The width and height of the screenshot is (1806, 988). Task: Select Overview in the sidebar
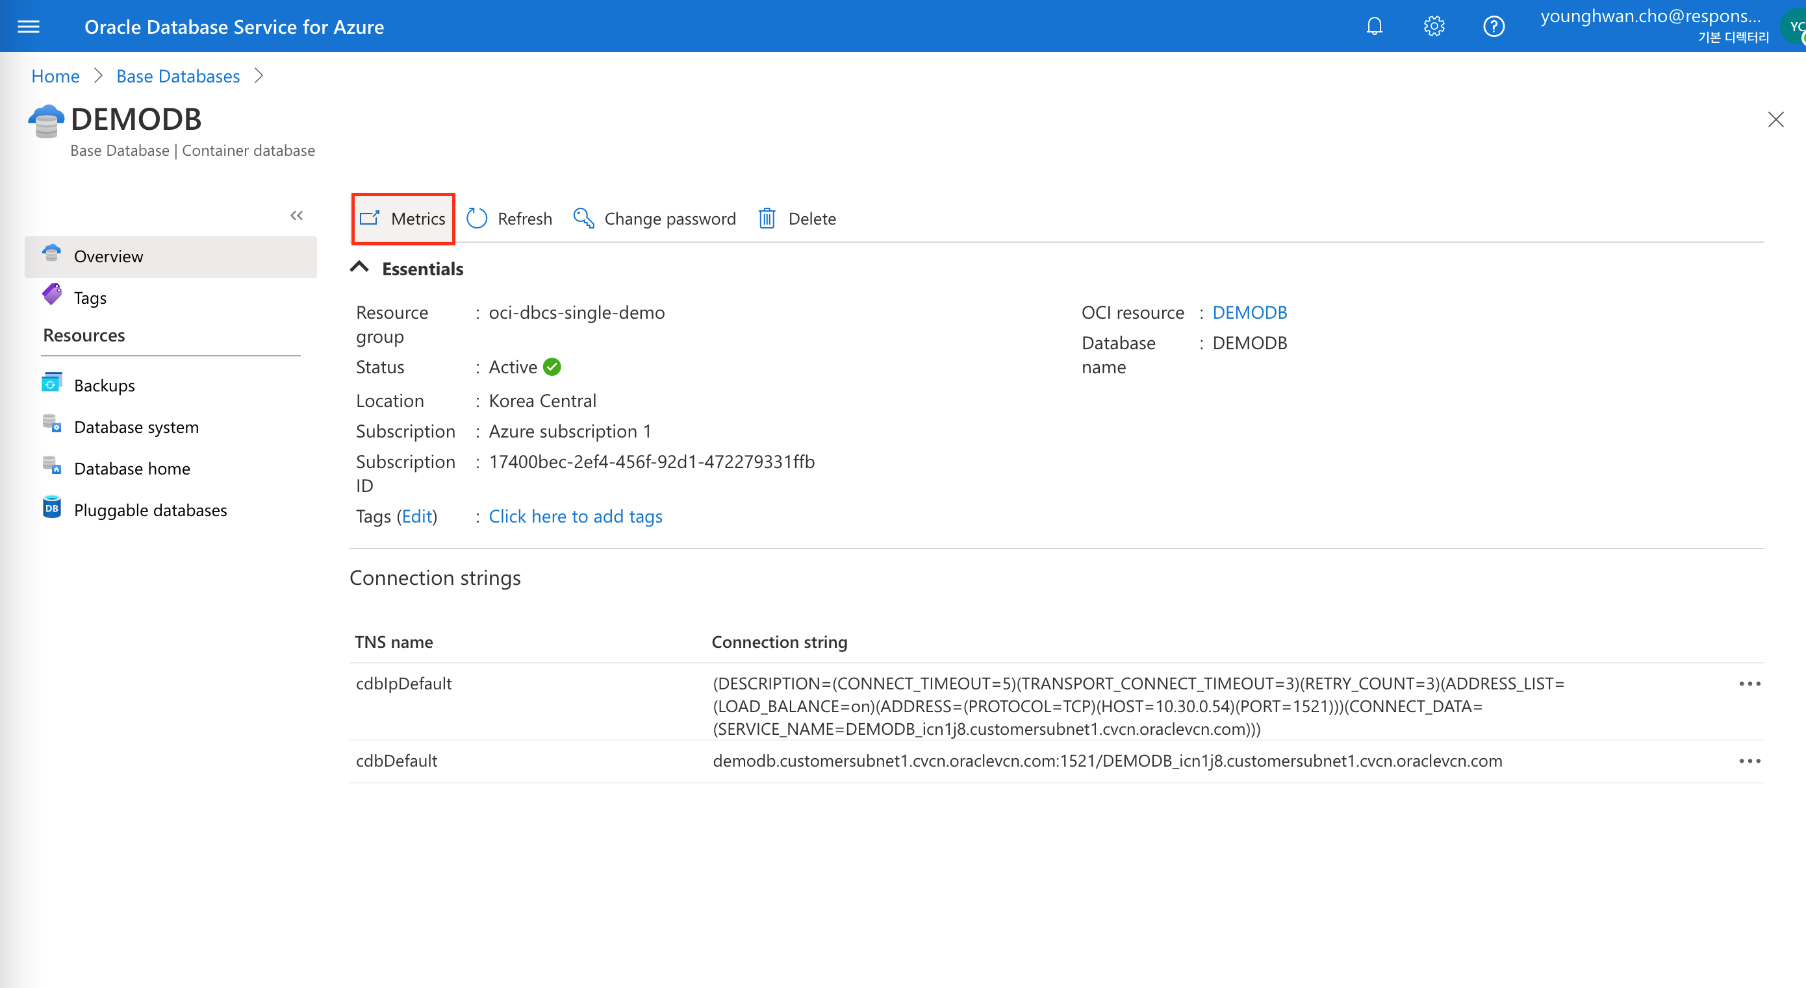pos(170,256)
